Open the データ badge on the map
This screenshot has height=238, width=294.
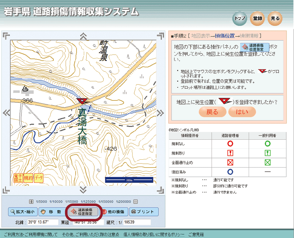coord(38,178)
